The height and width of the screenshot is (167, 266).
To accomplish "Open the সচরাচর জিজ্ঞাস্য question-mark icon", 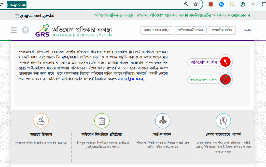I will point(41,121).
